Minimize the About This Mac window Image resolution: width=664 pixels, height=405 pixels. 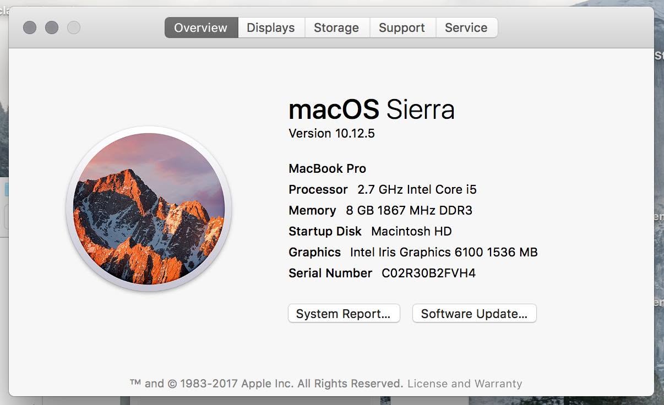coord(52,28)
